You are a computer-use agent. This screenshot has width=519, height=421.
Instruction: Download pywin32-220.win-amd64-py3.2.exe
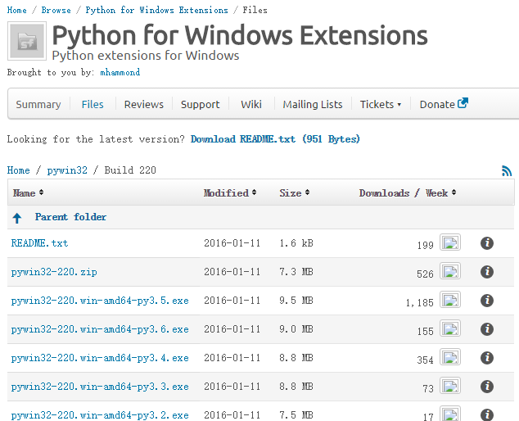point(100,415)
